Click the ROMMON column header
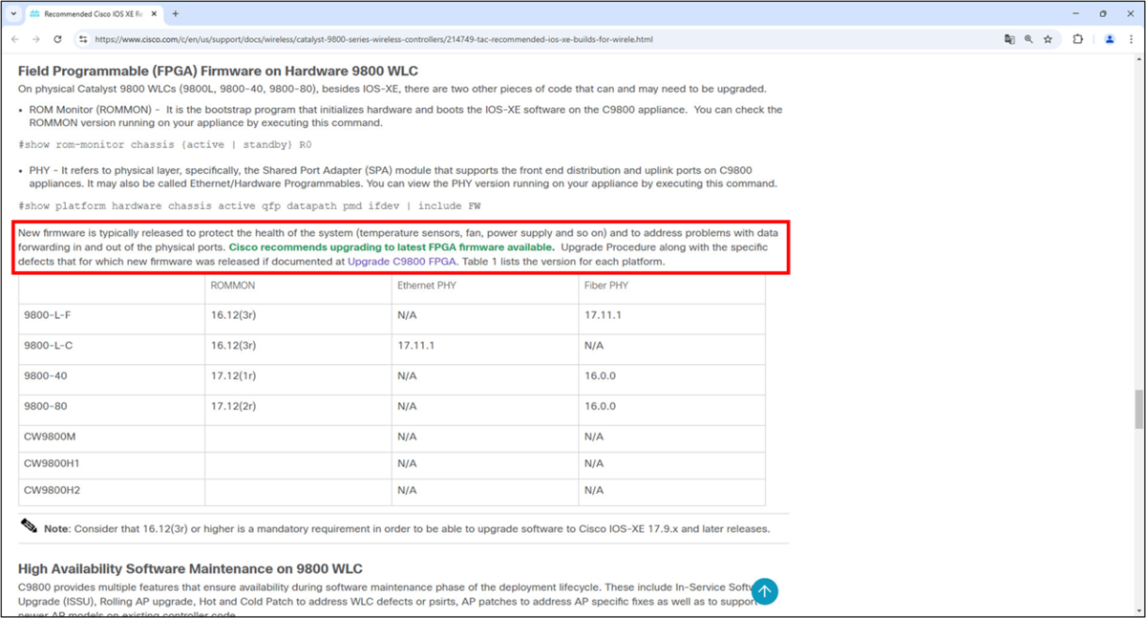The width and height of the screenshot is (1146, 618). pos(233,285)
